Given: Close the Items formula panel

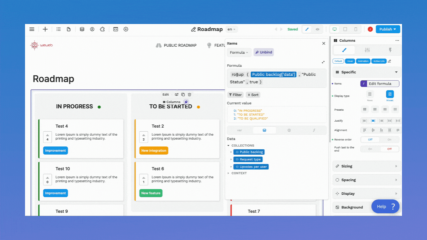Looking at the screenshot, I should 324,43.
